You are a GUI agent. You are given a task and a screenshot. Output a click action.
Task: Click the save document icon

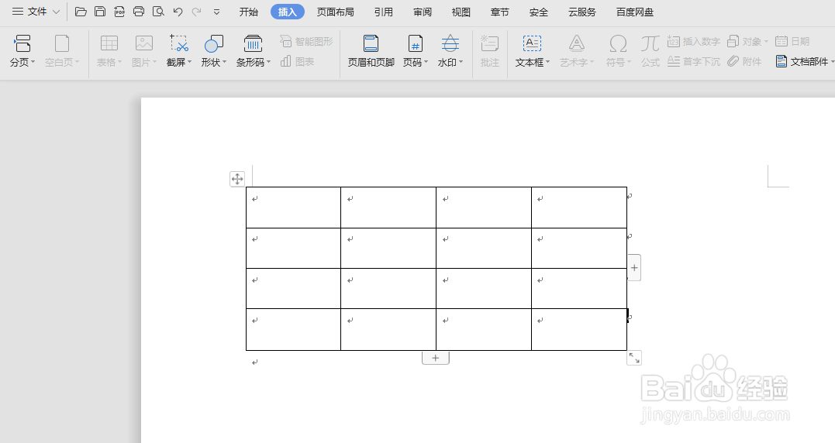point(99,12)
